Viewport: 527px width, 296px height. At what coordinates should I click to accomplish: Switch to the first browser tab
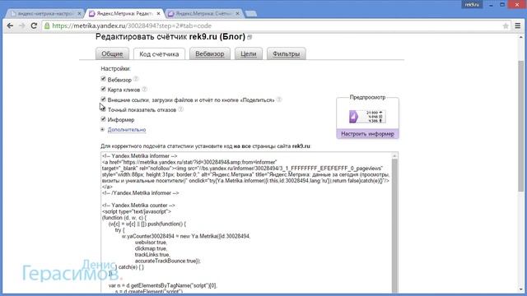click(44, 14)
